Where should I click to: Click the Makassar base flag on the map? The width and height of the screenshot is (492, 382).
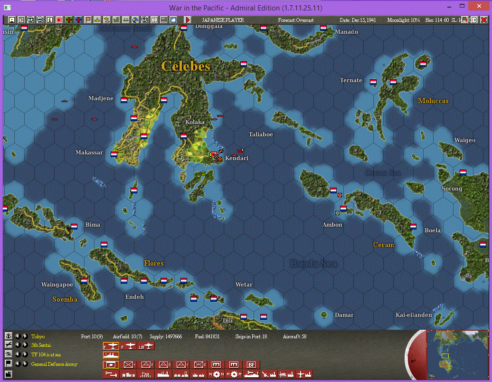(x=114, y=154)
